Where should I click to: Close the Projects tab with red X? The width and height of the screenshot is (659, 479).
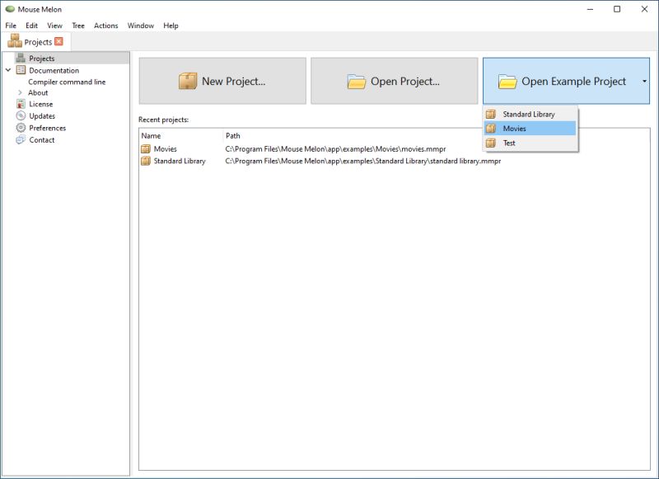[58, 41]
